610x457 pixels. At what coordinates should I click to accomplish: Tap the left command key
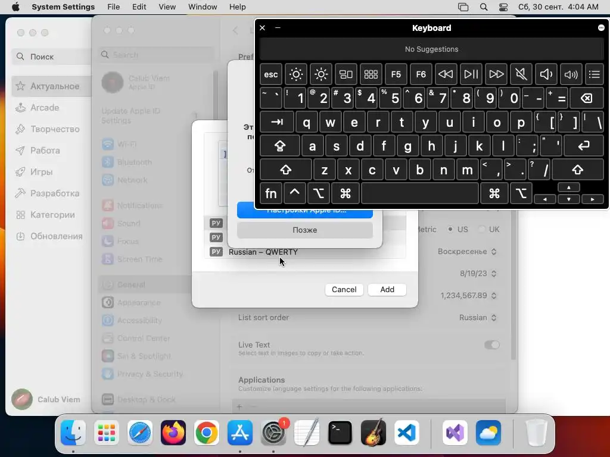coord(345,193)
